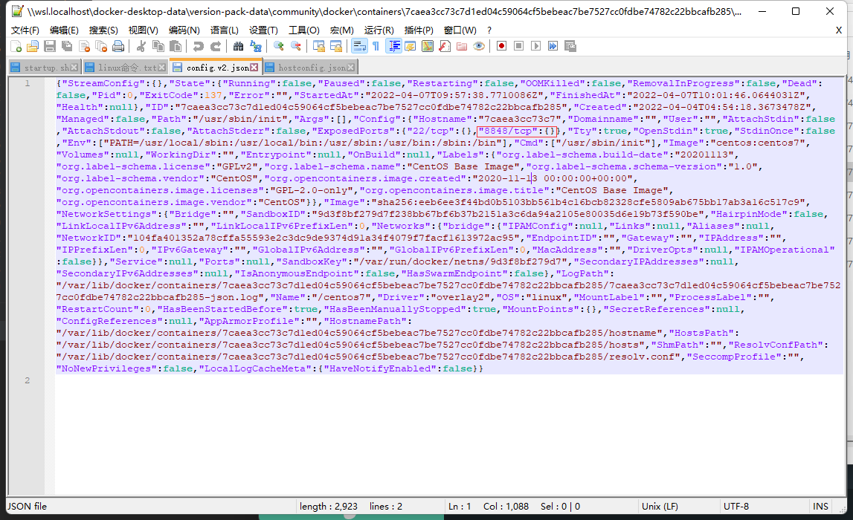Image resolution: width=853 pixels, height=520 pixels.
Task: Click the Copy toolbar icon
Action: tap(158, 46)
